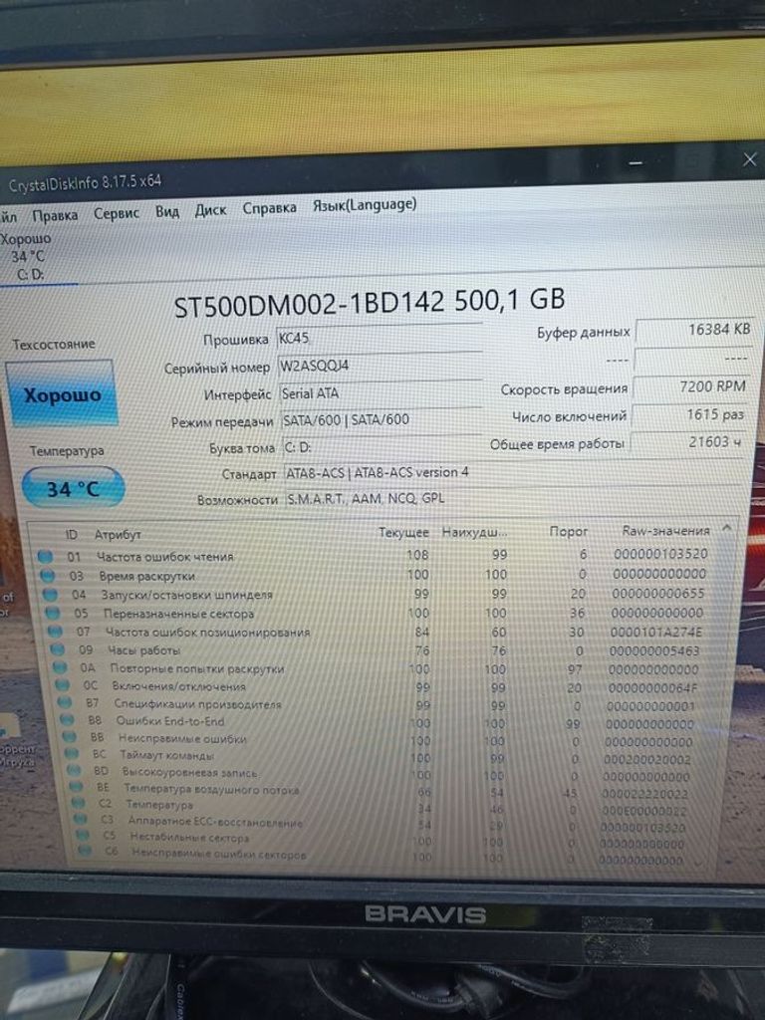Click the serial number W2ASQQJ4 field
The width and height of the screenshot is (765, 1020).
click(380, 366)
